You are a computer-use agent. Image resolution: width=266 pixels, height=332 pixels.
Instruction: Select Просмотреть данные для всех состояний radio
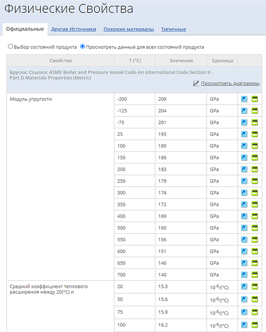coord(83,46)
